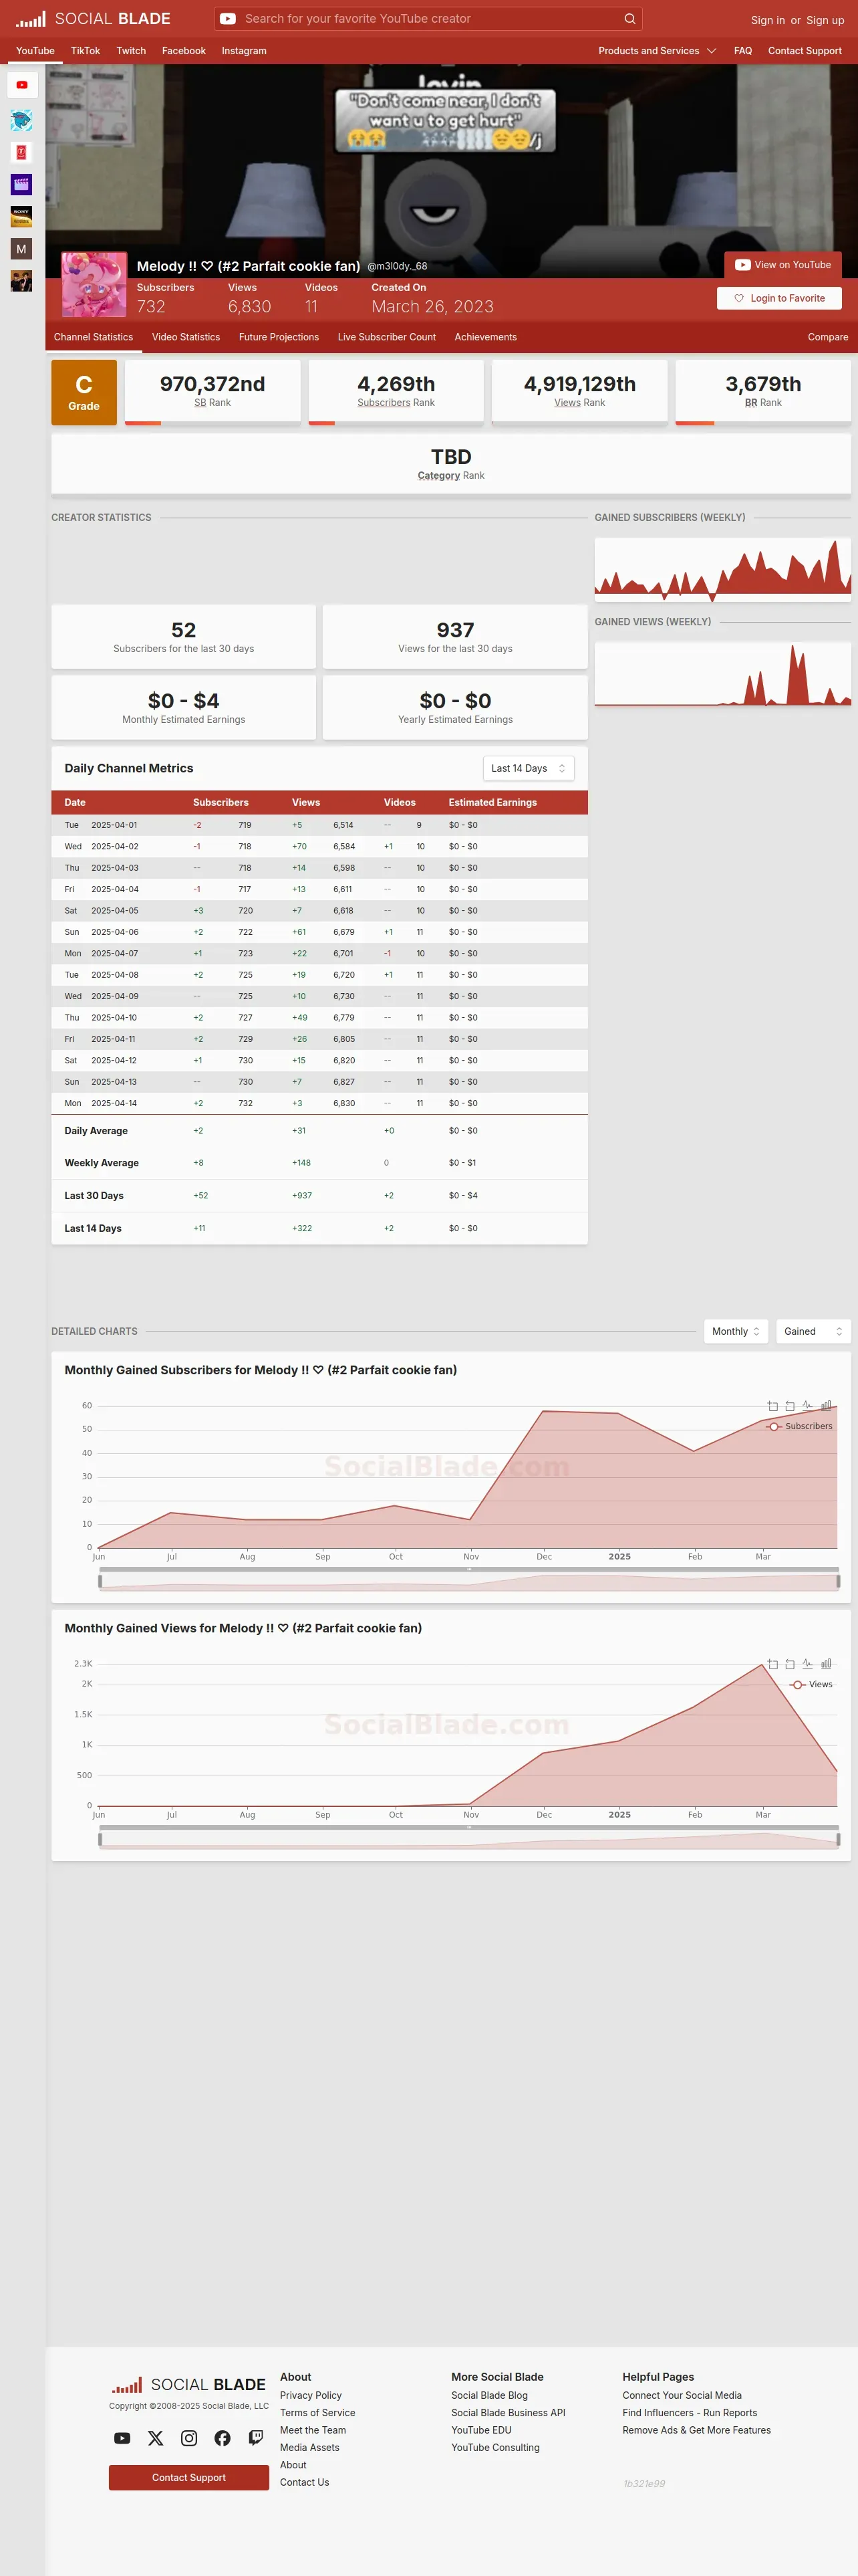Open the YouTube Consulting footer link

click(495, 2447)
